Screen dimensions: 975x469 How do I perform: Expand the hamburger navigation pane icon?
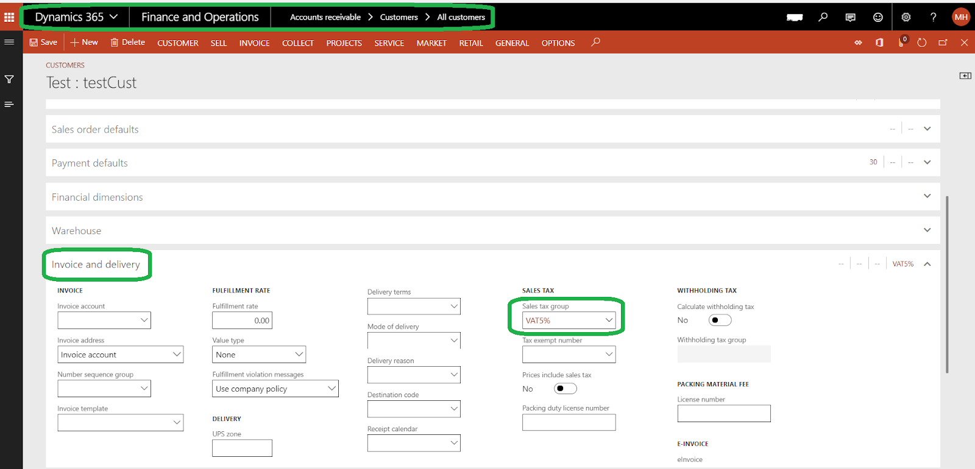9,42
